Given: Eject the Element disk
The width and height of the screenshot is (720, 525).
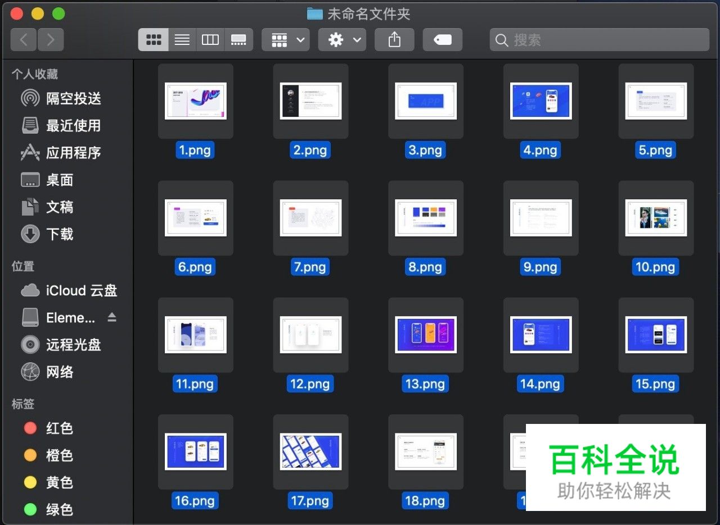Looking at the screenshot, I should coord(112,317).
